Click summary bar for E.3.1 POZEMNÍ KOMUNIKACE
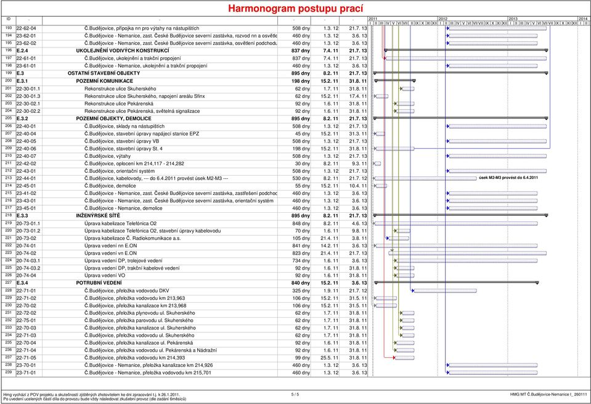Screen dimensions: 591x404 coord(395,80)
